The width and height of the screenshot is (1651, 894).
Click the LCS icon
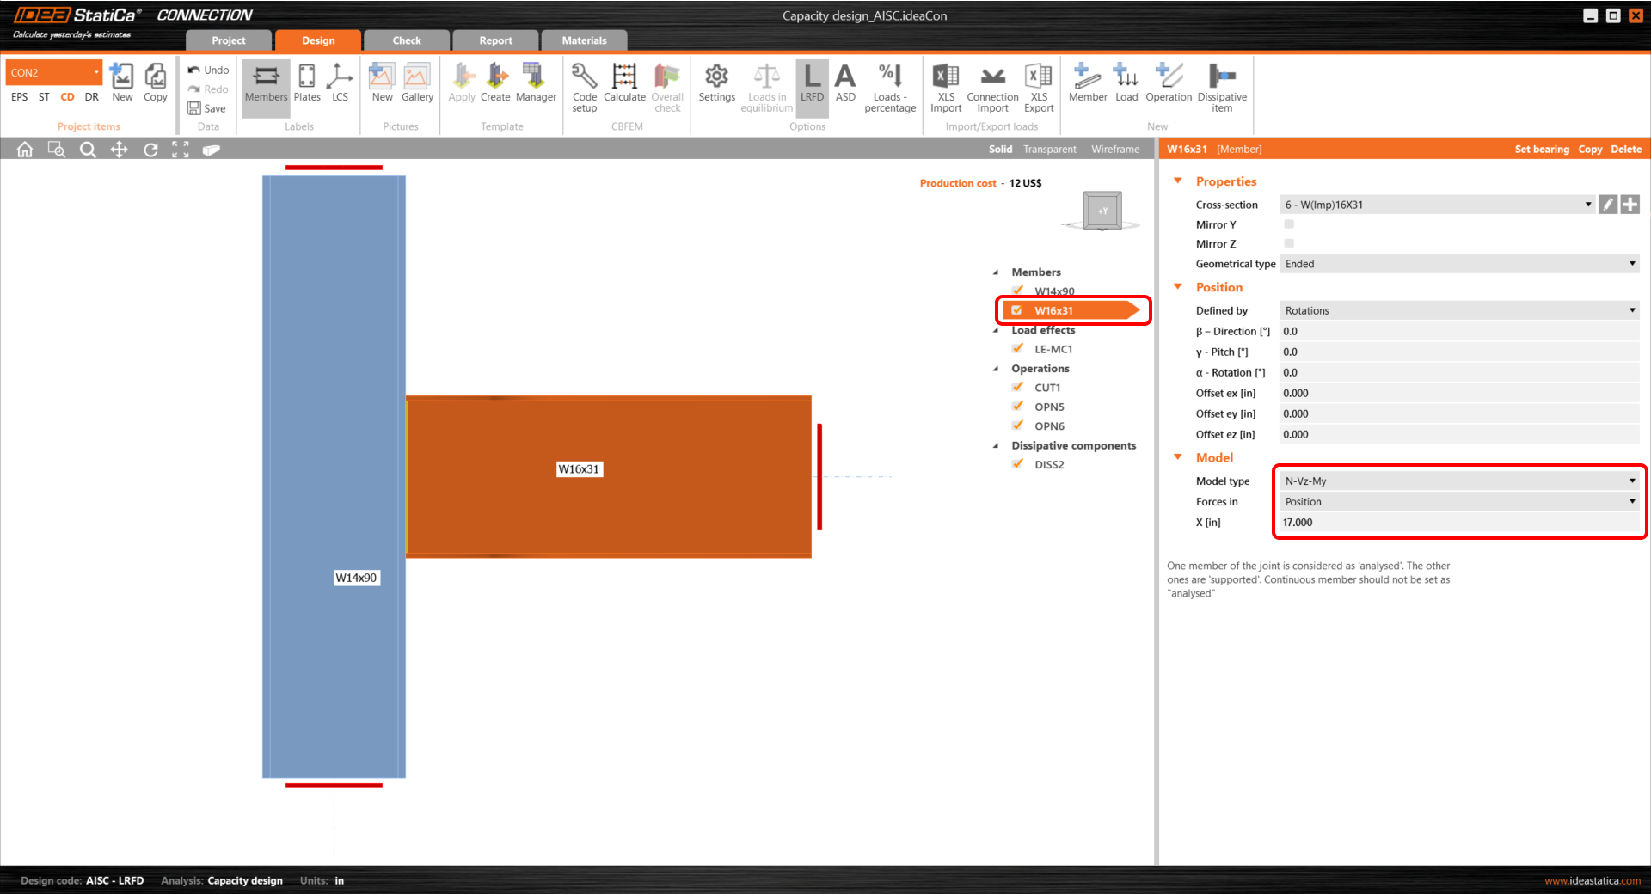coord(340,86)
